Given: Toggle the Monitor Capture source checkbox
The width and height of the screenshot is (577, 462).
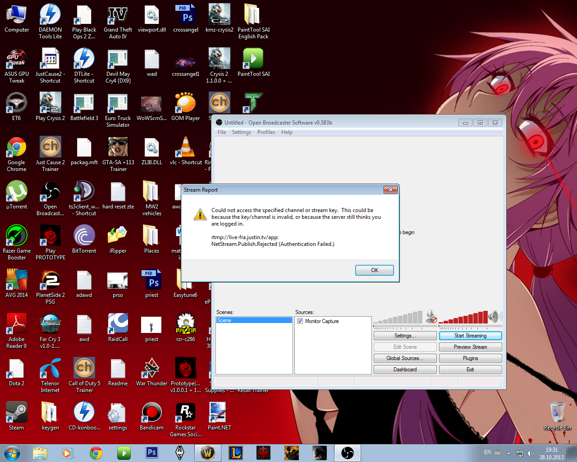Looking at the screenshot, I should [x=300, y=321].
